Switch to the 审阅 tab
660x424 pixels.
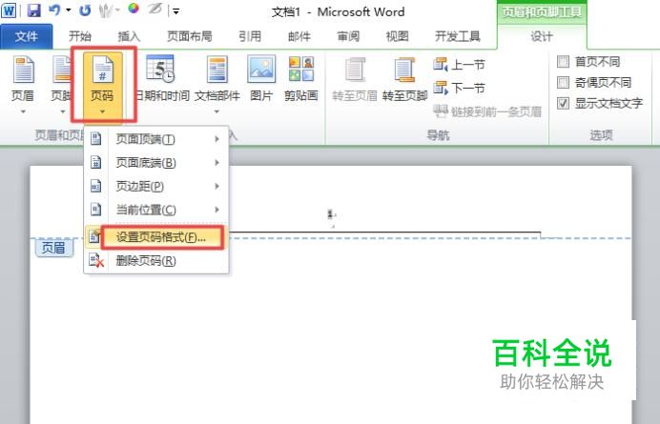tap(348, 36)
